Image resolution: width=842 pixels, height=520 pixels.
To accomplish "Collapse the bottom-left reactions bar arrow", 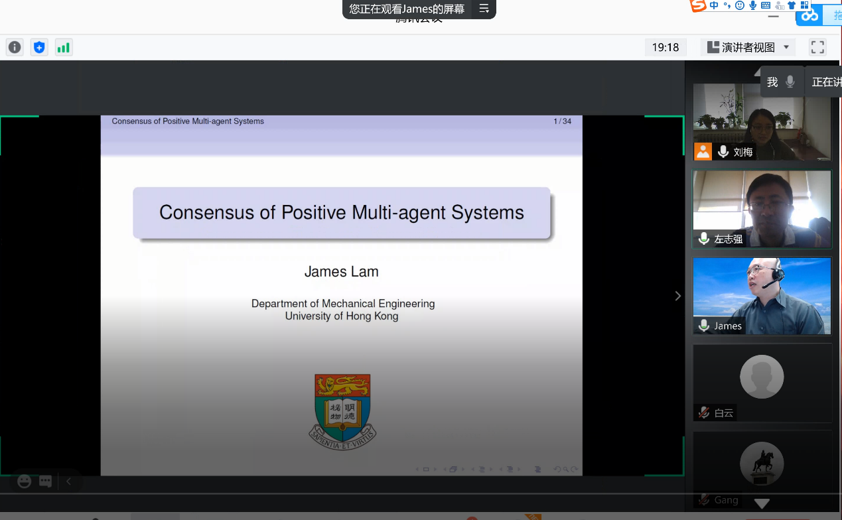I will pyautogui.click(x=68, y=482).
